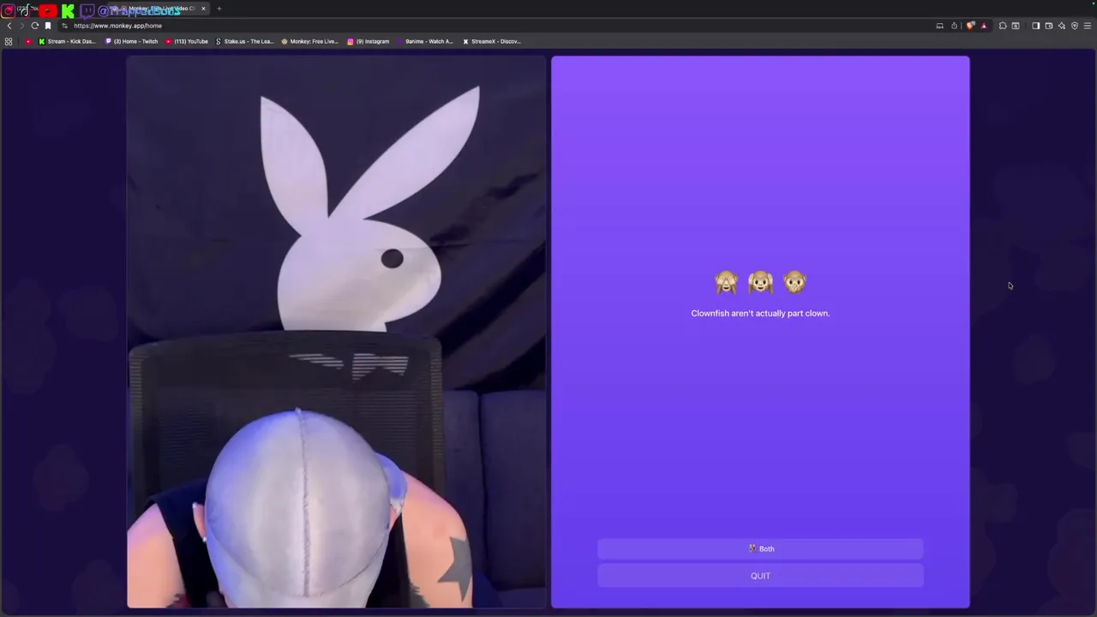Open the Brave Wallet icon

pyautogui.click(x=1048, y=26)
